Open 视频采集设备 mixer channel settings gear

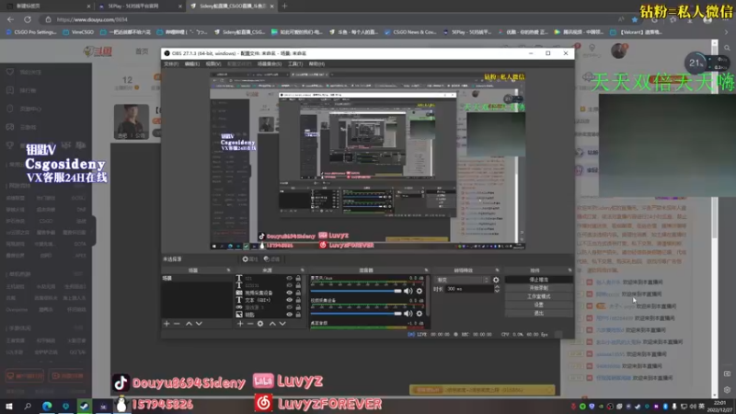420,314
